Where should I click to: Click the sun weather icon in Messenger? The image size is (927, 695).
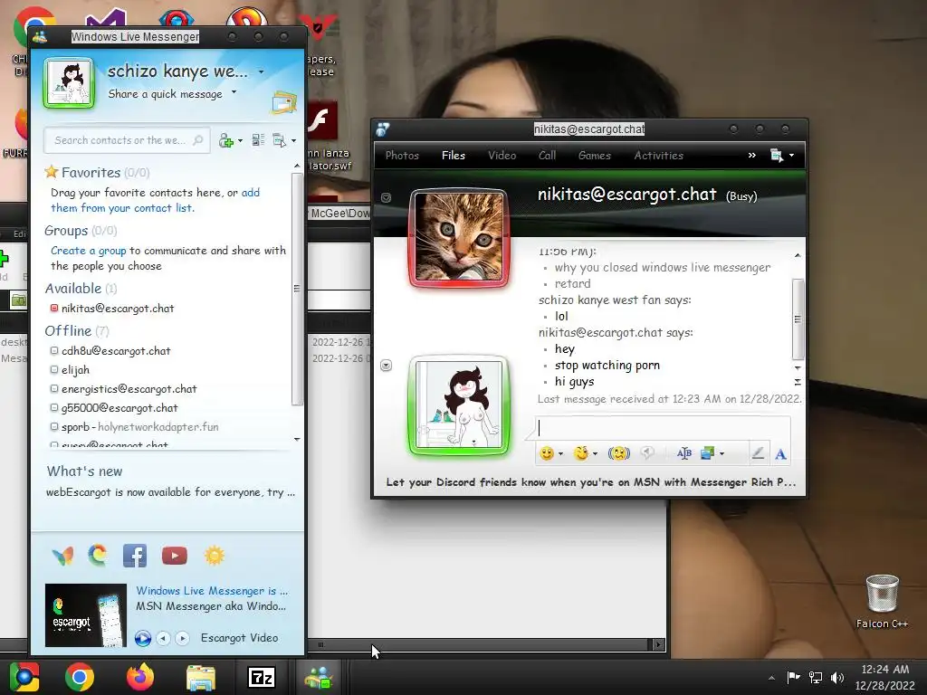(215, 556)
